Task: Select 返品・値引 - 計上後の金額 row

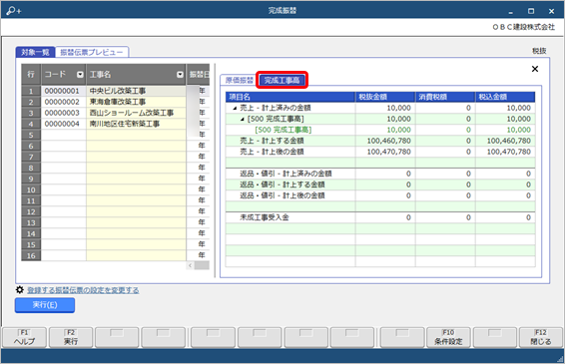Action: tap(380, 195)
